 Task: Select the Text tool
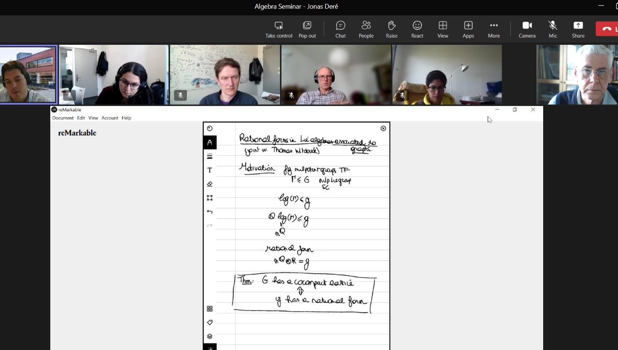[x=210, y=170]
